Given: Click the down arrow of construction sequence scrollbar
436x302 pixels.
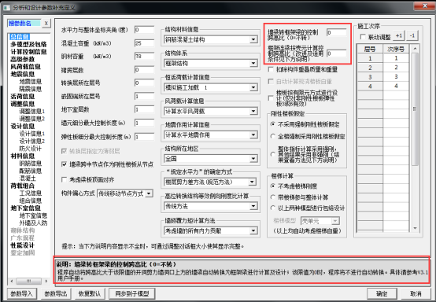Looking at the screenshot, I should tap(415, 228).
